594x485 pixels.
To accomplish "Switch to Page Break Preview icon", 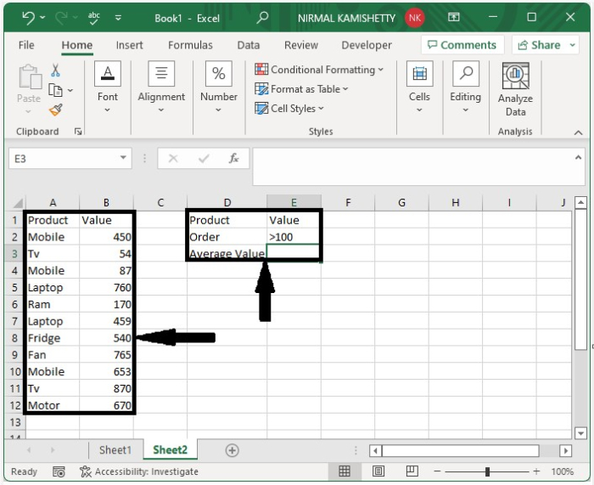I will pos(412,471).
